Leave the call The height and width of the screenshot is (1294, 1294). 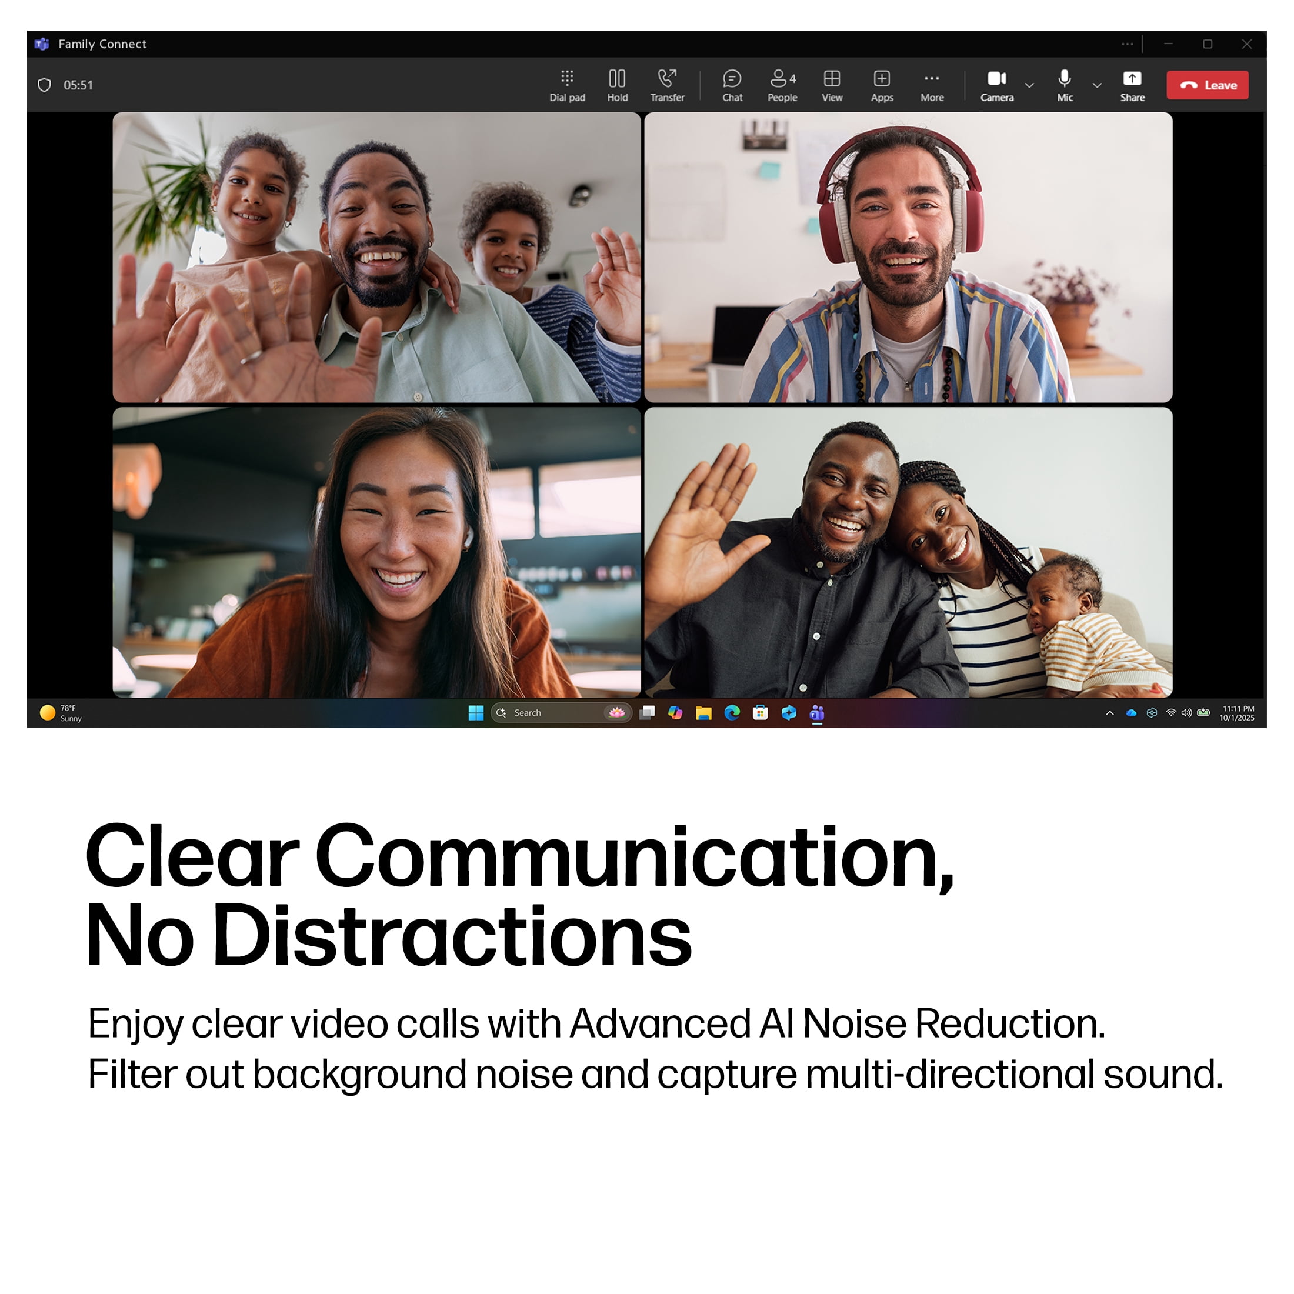click(x=1207, y=85)
